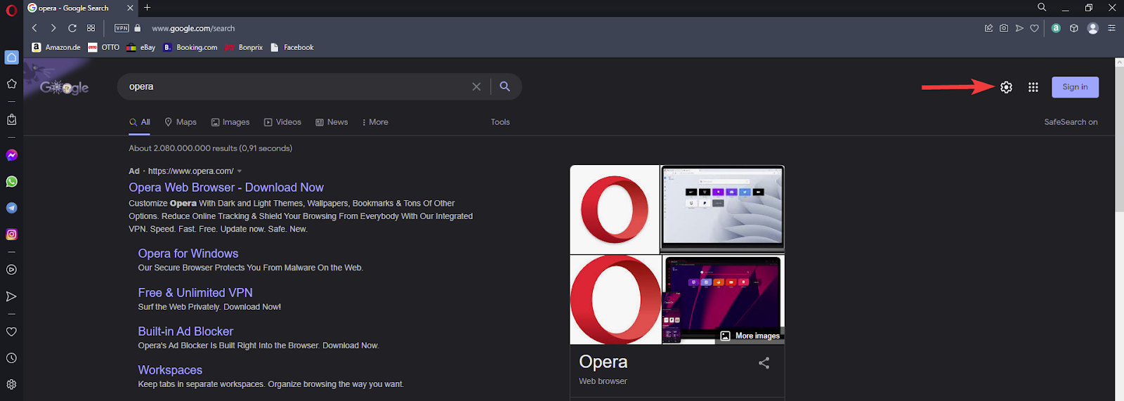Image resolution: width=1124 pixels, height=401 pixels.
Task: Open WhatsApp in the sidebar
Action: [11, 182]
